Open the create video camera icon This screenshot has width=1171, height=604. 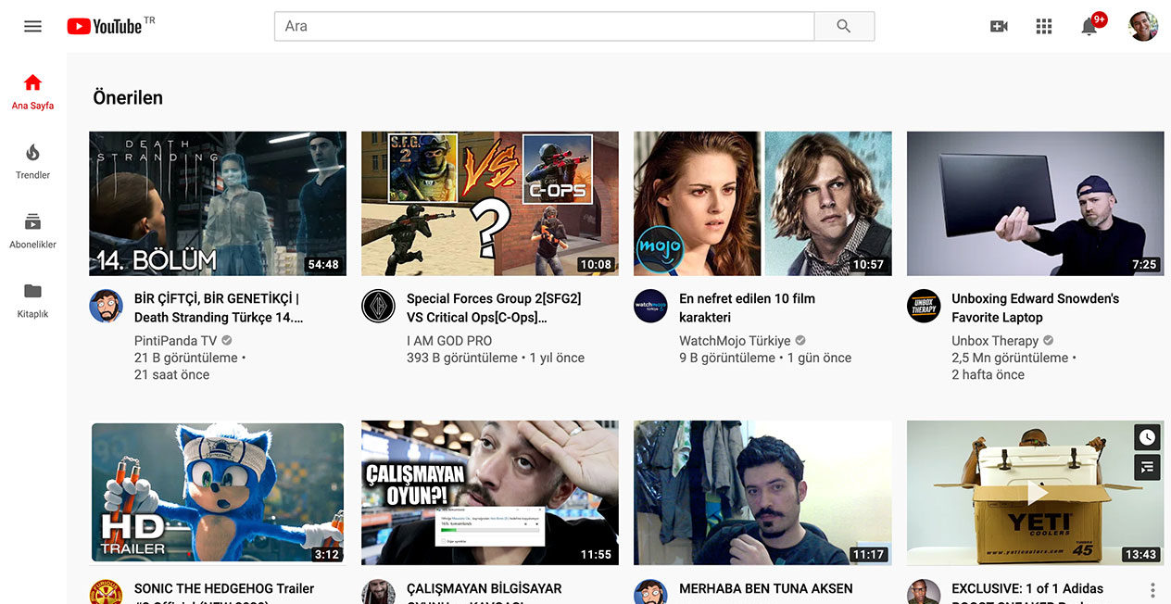coord(999,26)
